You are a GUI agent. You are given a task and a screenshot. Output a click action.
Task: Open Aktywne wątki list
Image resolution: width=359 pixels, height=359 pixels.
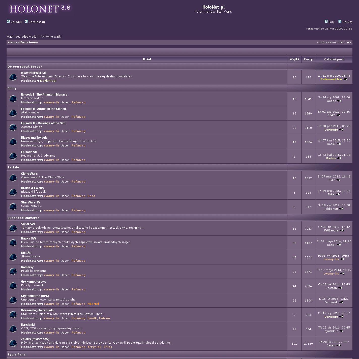(51, 37)
